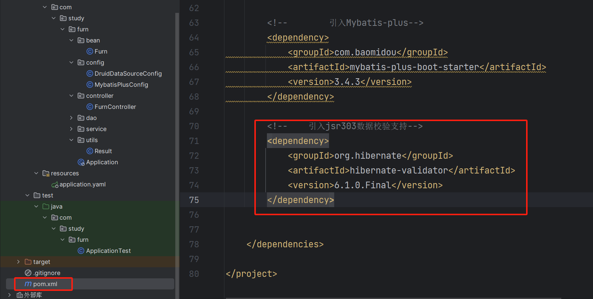Select the java folder under test
Image resolution: width=593 pixels, height=299 pixels.
(57, 206)
